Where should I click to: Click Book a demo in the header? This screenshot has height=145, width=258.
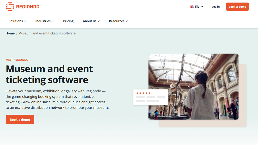[x=237, y=7]
